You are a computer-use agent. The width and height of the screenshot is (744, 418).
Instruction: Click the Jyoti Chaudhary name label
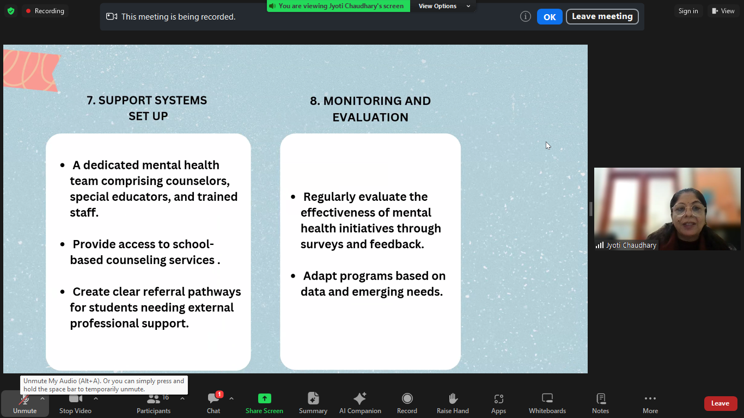click(x=626, y=245)
